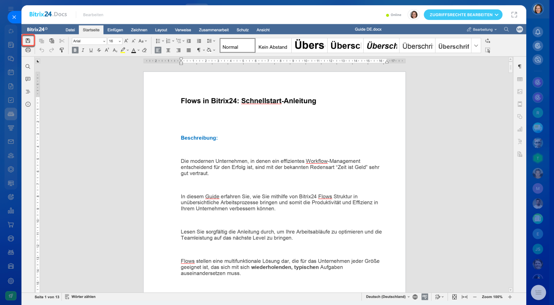Show document info in left sidebar

pos(28,104)
